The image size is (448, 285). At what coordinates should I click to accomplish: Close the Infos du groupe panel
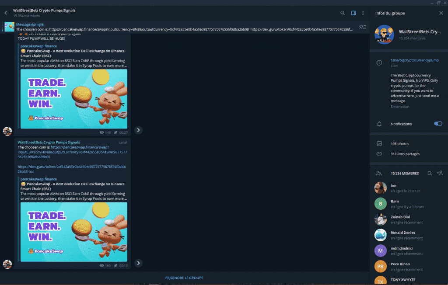[x=441, y=13]
